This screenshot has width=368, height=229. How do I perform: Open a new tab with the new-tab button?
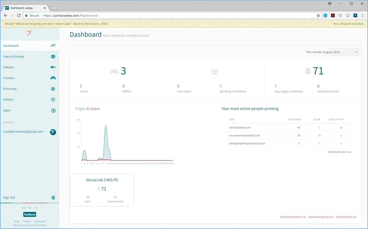[x=54, y=8]
